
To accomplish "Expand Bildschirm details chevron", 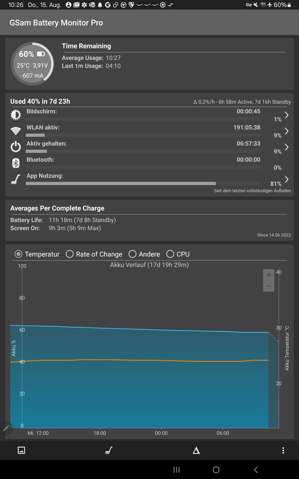I will click(x=287, y=115).
